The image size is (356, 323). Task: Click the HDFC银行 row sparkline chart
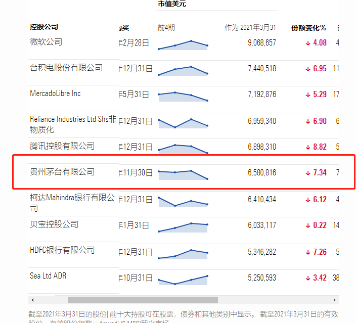183,254
